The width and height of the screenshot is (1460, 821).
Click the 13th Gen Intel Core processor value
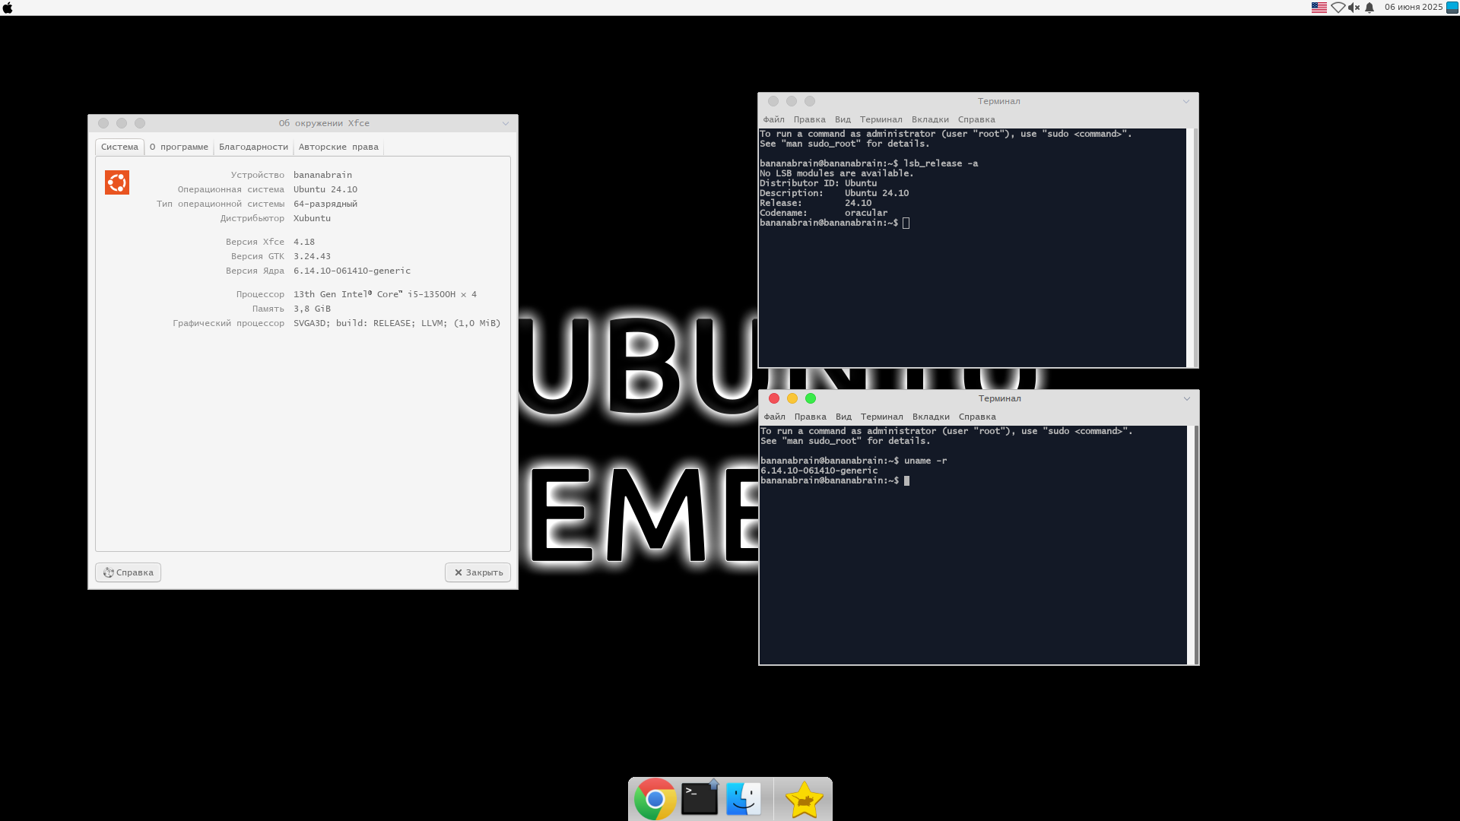pyautogui.click(x=385, y=294)
